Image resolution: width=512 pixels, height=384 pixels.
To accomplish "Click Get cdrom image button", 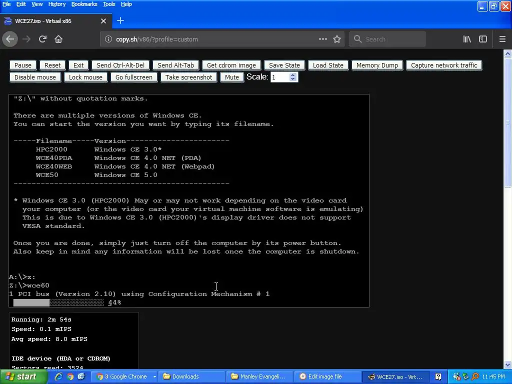I will pos(231,65).
